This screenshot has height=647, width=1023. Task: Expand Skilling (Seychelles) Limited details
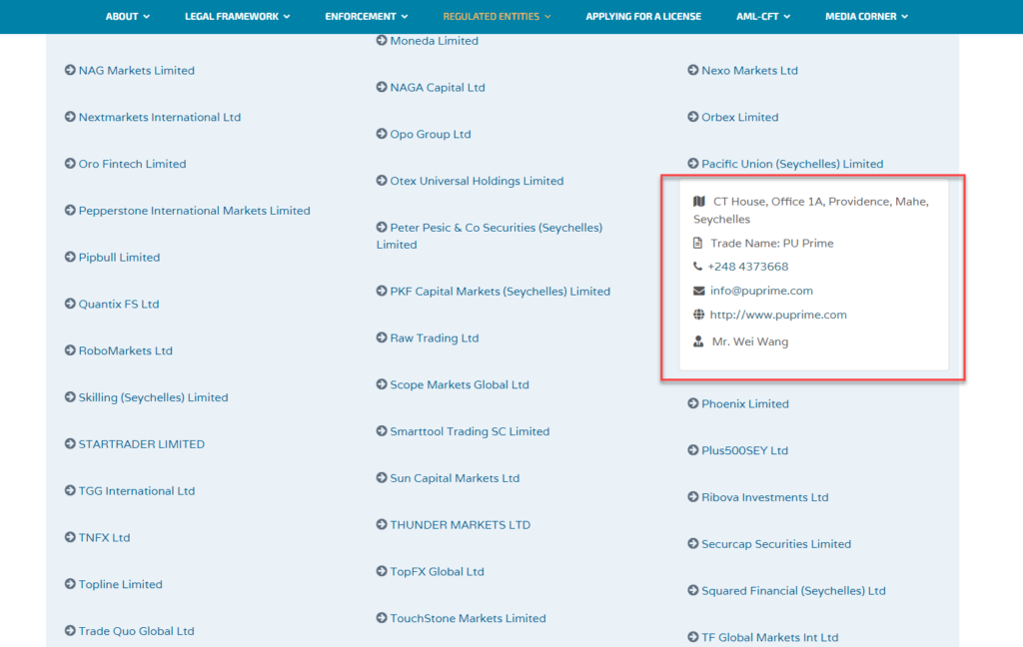point(153,397)
